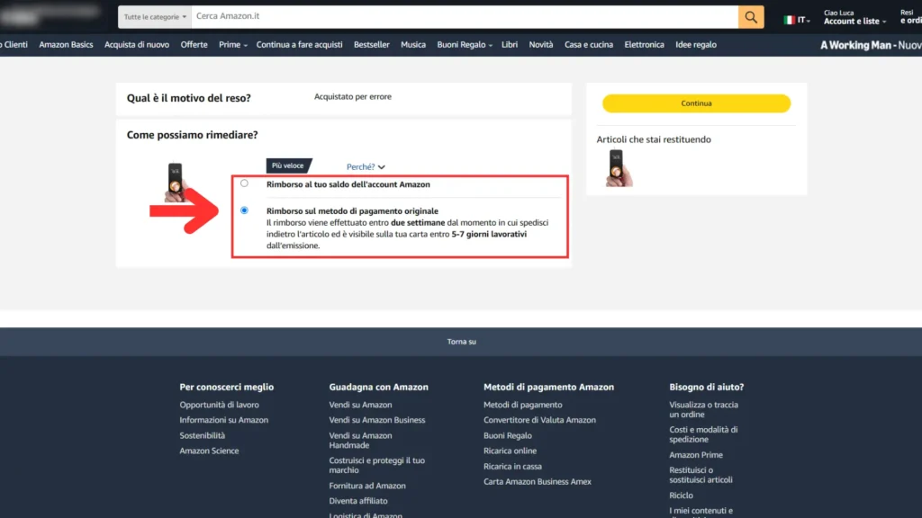Open Idee regalo
The width and height of the screenshot is (922, 518).
pos(696,45)
